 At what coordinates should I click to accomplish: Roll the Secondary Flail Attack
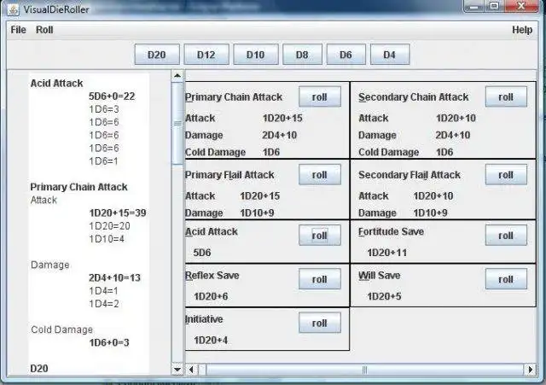point(506,174)
